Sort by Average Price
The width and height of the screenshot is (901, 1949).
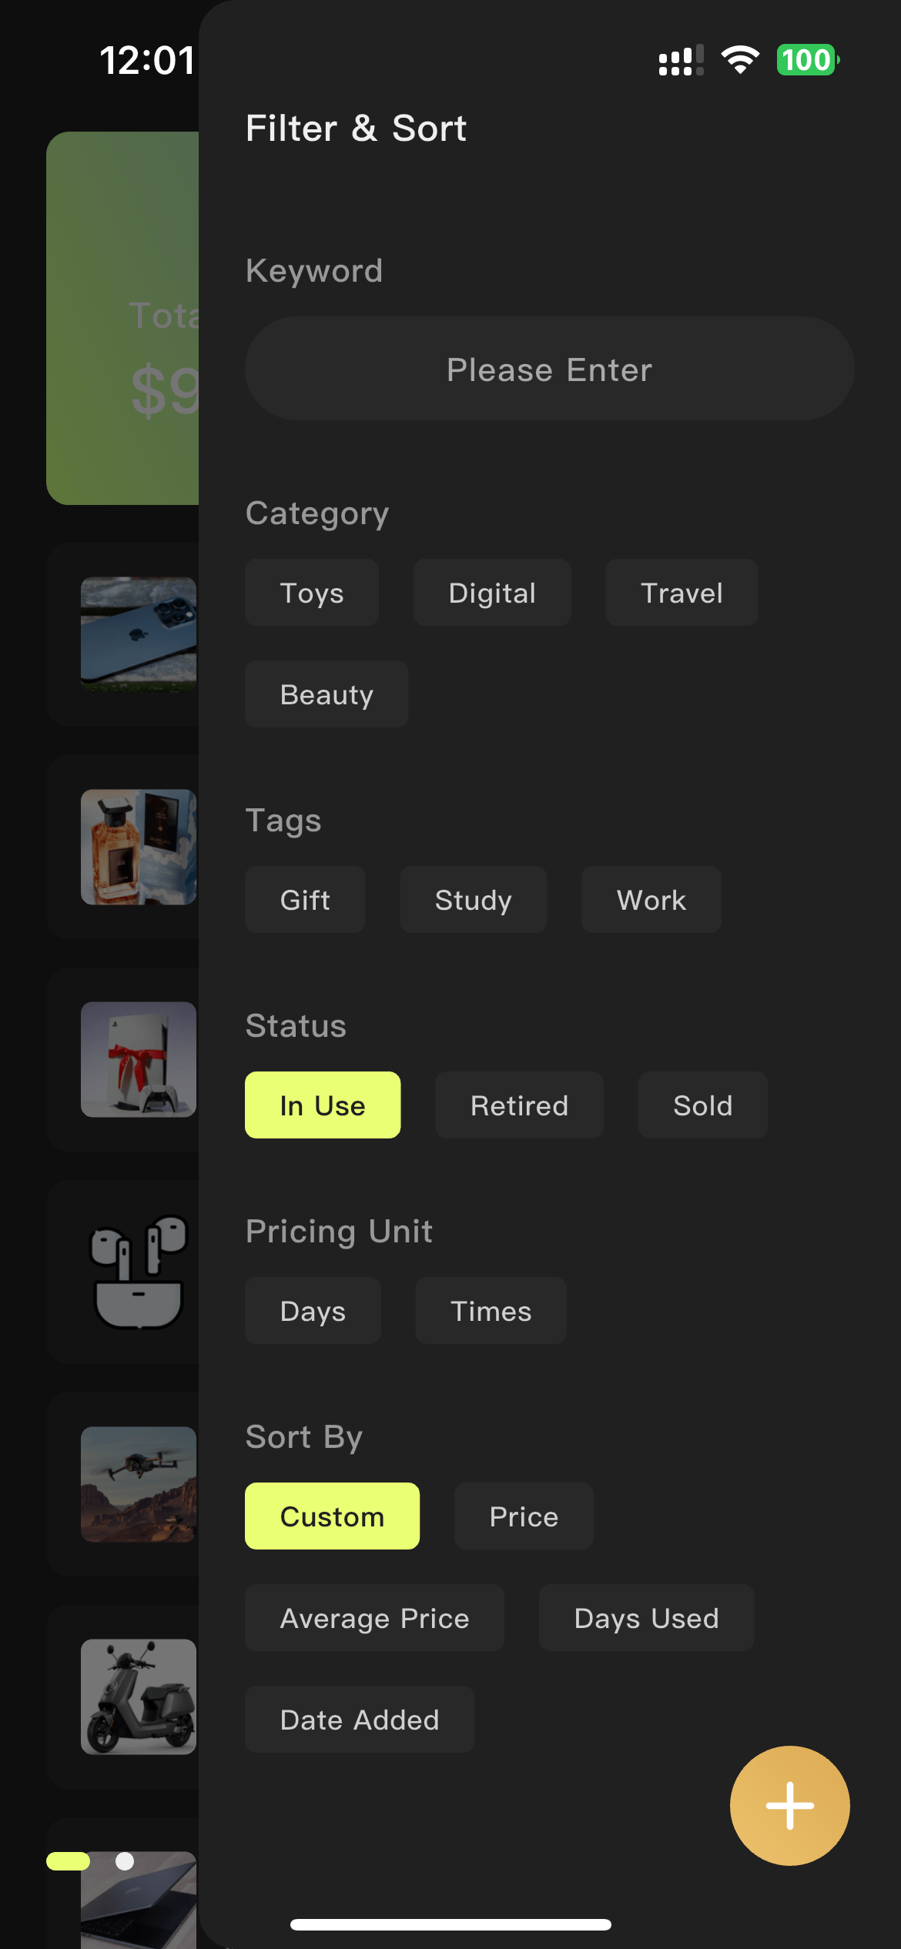pyautogui.click(x=374, y=1618)
